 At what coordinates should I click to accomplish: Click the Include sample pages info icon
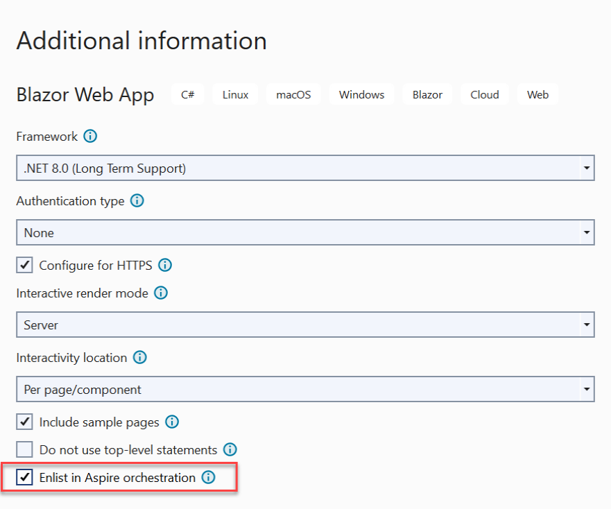coord(172,422)
